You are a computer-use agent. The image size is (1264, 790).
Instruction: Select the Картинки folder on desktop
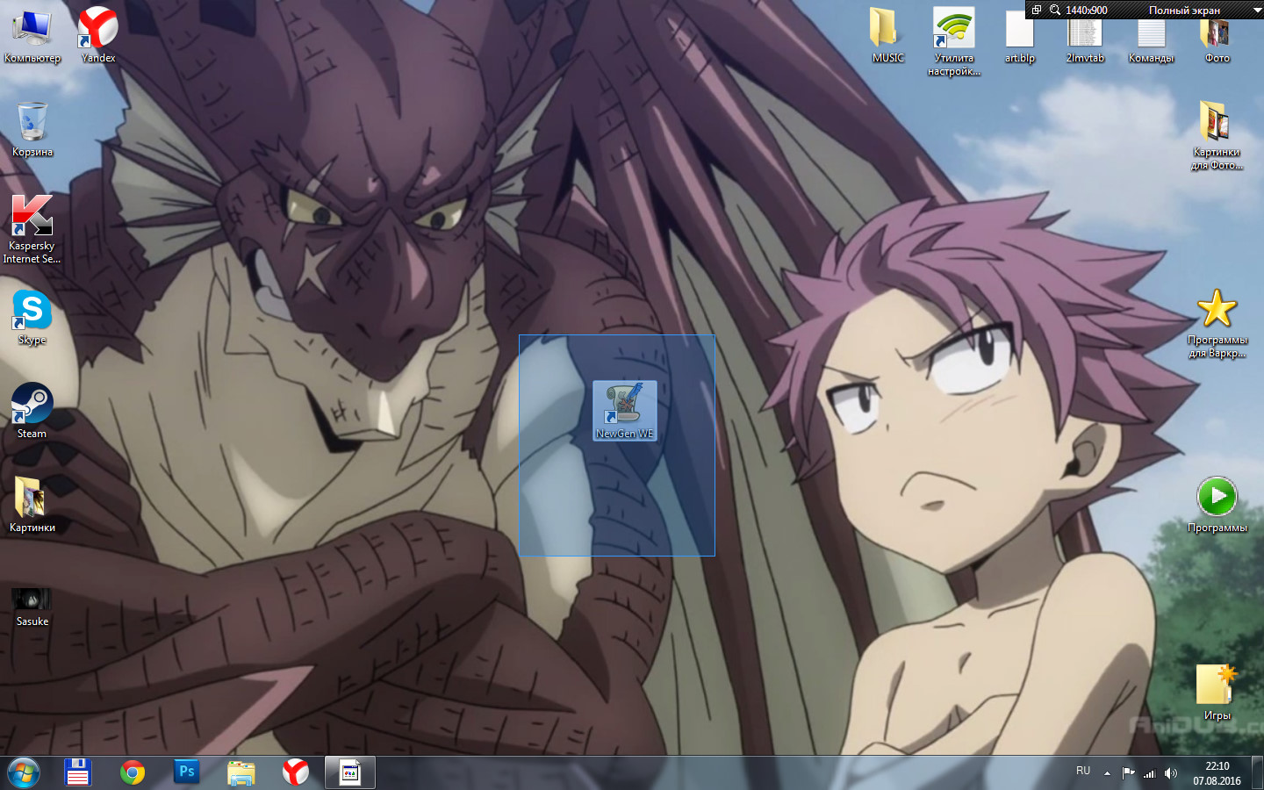[x=32, y=506]
